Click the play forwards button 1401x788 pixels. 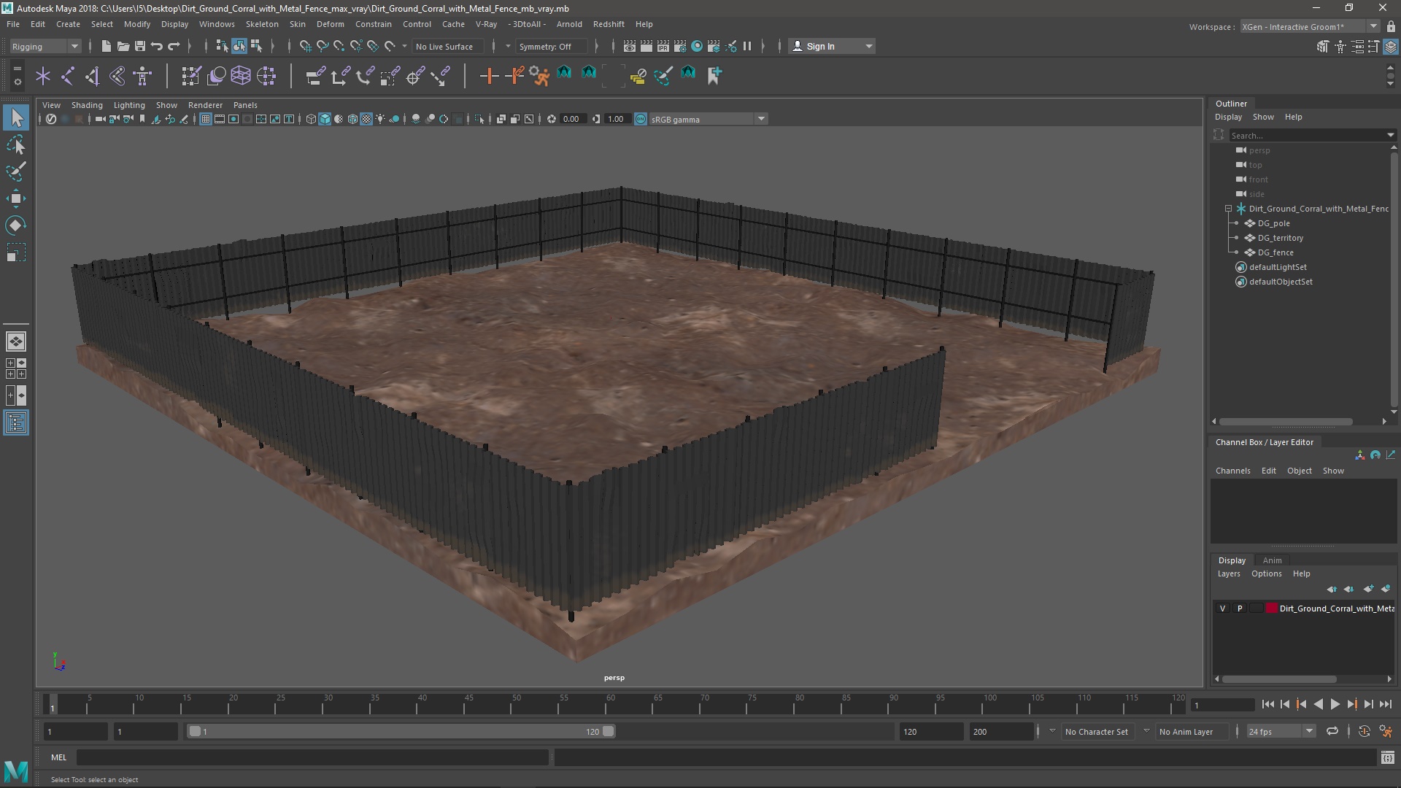(x=1335, y=704)
